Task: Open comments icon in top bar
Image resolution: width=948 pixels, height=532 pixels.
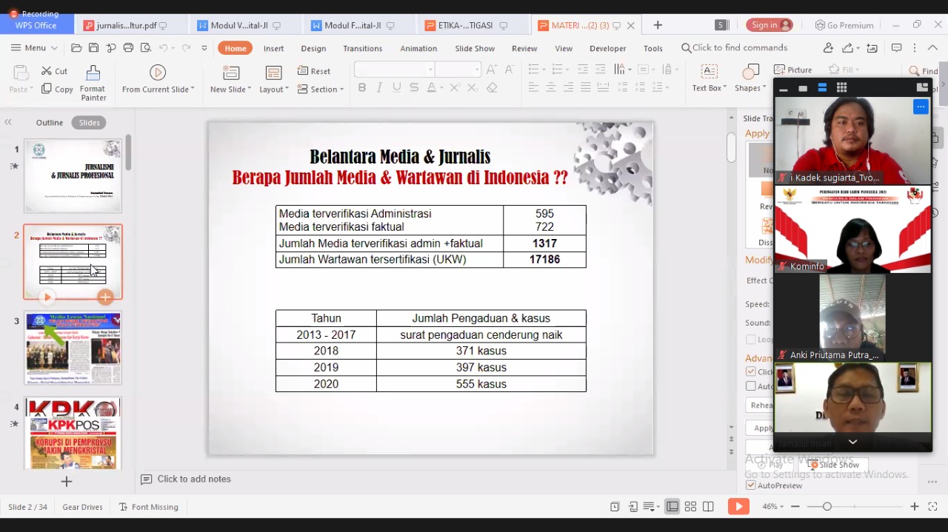Action: 896,48
